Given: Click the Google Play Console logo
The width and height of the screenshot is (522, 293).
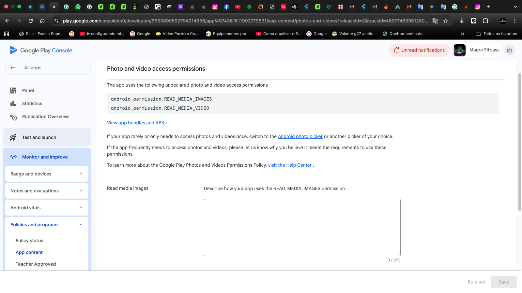Looking at the screenshot, I should click(41, 50).
